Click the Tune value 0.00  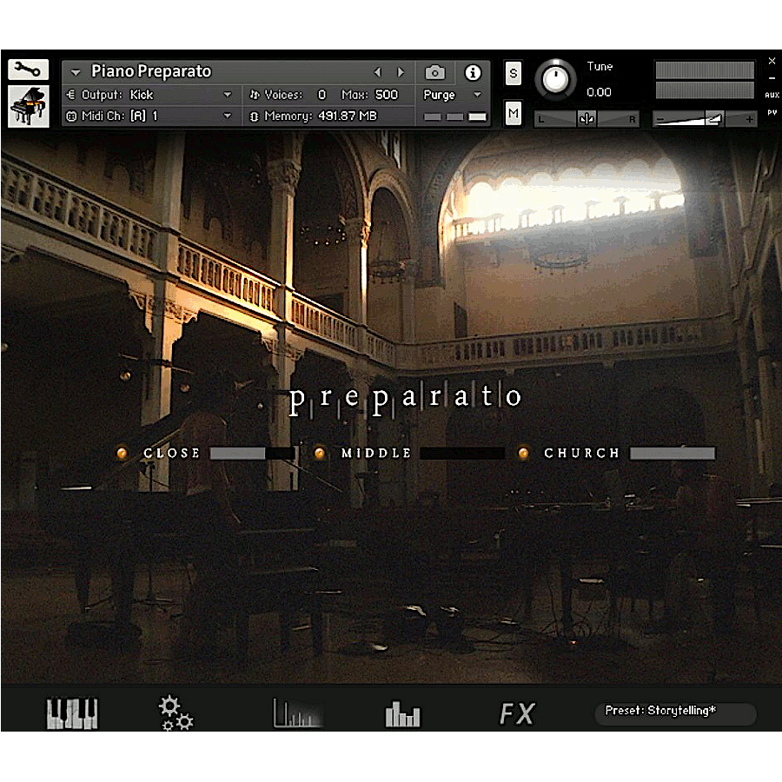599,92
